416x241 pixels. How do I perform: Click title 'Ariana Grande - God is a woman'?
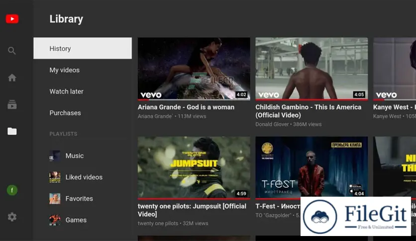pyautogui.click(x=186, y=107)
